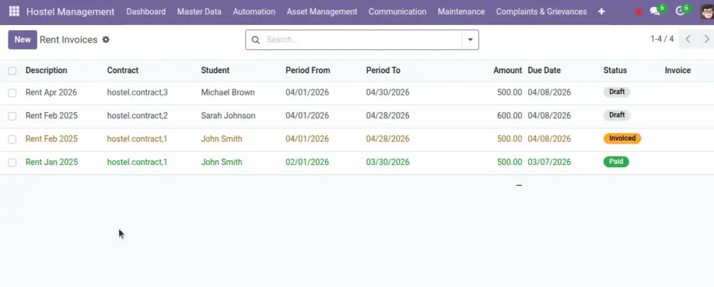The height and width of the screenshot is (287, 714).
Task: Click the gear icon beside Rent Invoices
Action: [x=106, y=40]
